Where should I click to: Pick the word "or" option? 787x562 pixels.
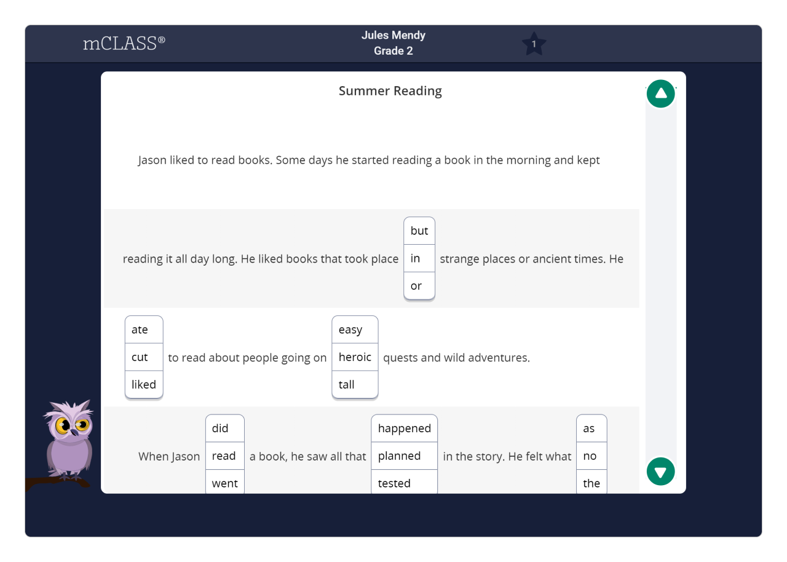[x=419, y=286]
